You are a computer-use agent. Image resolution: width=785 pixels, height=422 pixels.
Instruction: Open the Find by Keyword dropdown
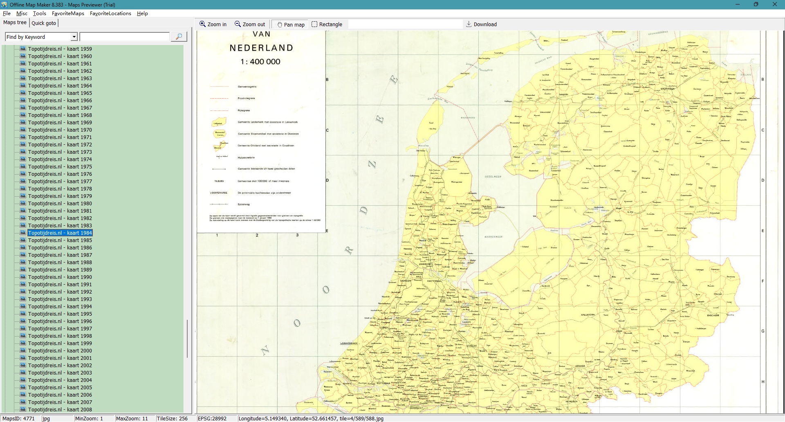(74, 37)
